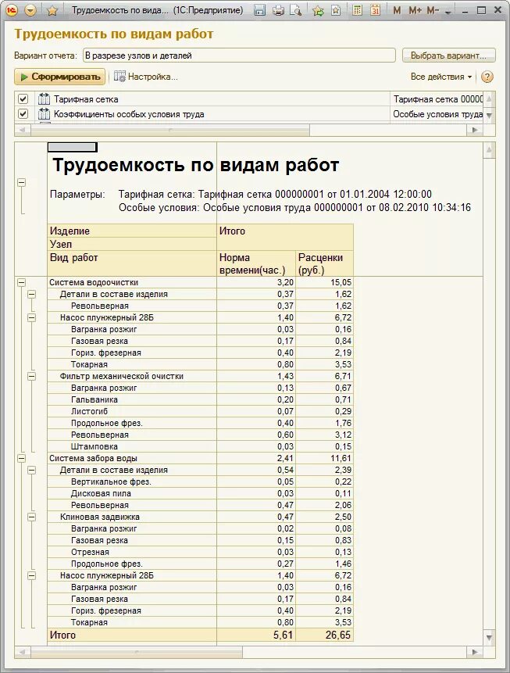Uncheck the Тарифная сетка checkbox
Viewport: 510px width, 673px height.
click(x=23, y=99)
